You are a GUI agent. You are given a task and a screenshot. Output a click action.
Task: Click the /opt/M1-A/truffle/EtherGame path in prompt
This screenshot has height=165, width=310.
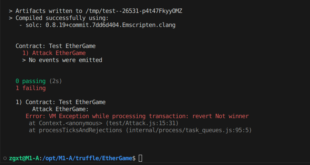point(87,158)
